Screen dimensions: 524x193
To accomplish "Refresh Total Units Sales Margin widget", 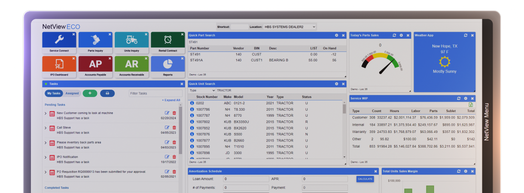I will tap(459, 171).
